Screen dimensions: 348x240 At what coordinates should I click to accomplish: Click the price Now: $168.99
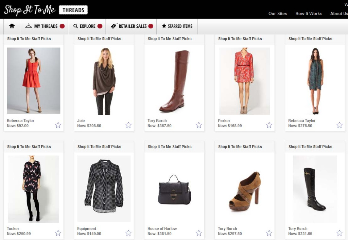tap(230, 126)
